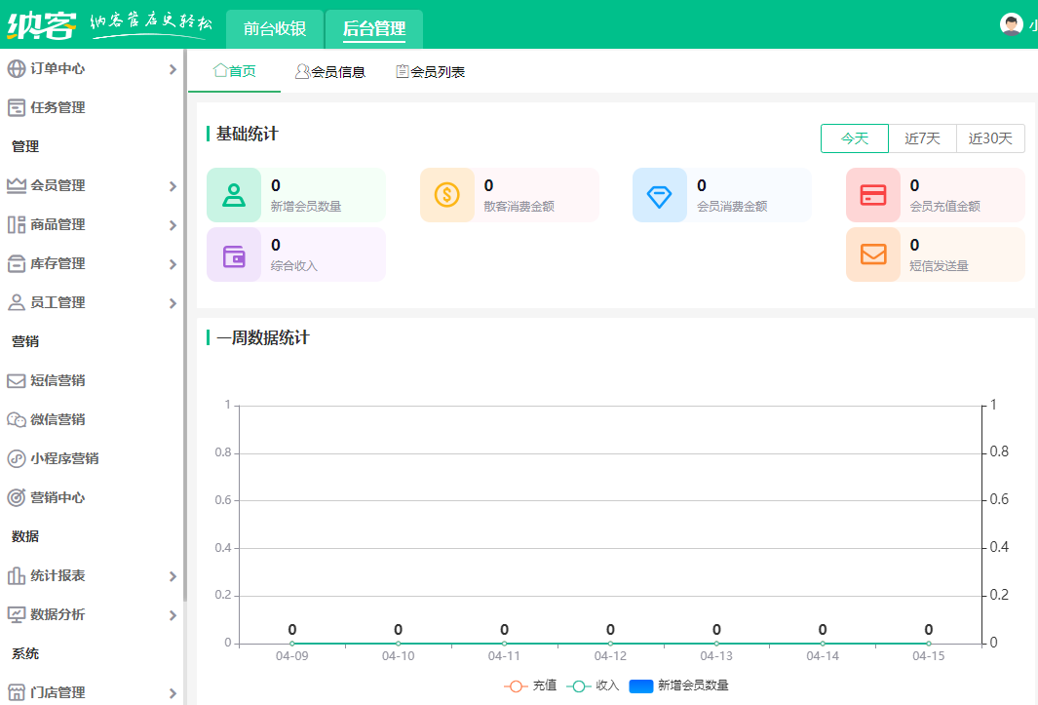Expand the 数据分析 data analysis submenu
The height and width of the screenshot is (705, 1038).
(173, 614)
